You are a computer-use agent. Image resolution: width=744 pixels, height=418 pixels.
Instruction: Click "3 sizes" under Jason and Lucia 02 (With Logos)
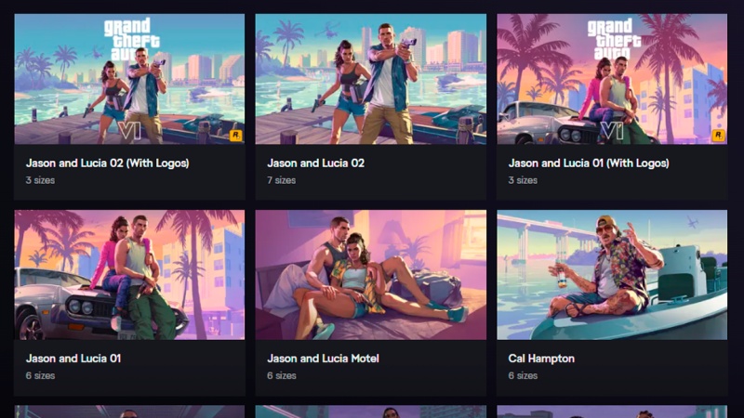tap(40, 180)
